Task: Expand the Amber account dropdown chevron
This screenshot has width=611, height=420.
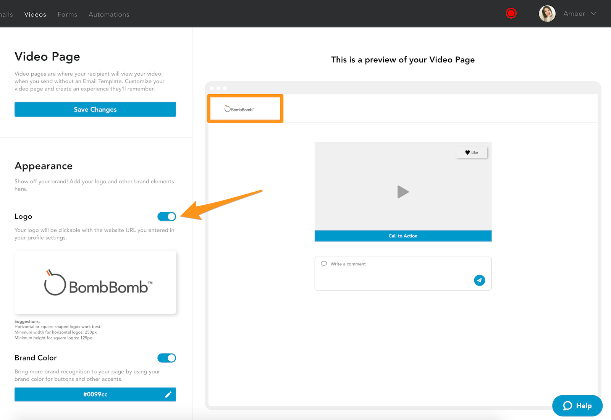Action: 594,13
